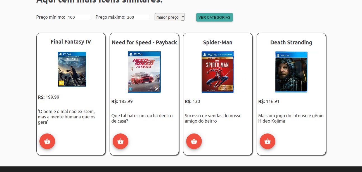Click the Final Fantasy IV title

click(71, 42)
